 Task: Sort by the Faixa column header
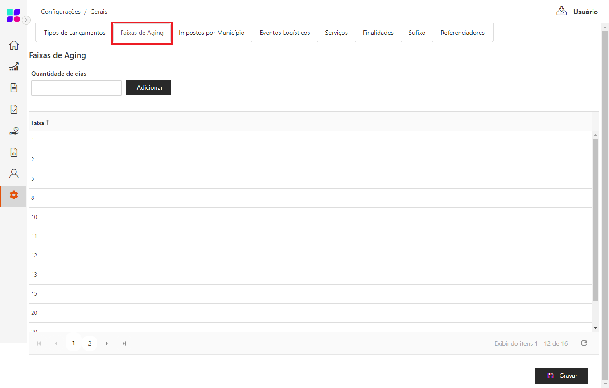[38, 123]
